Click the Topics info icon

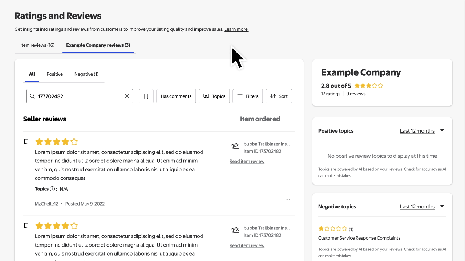click(x=52, y=189)
